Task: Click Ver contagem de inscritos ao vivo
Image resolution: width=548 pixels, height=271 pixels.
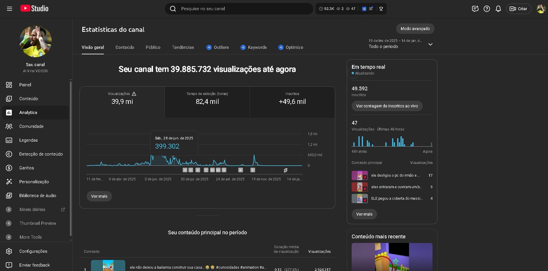Action: pyautogui.click(x=387, y=106)
